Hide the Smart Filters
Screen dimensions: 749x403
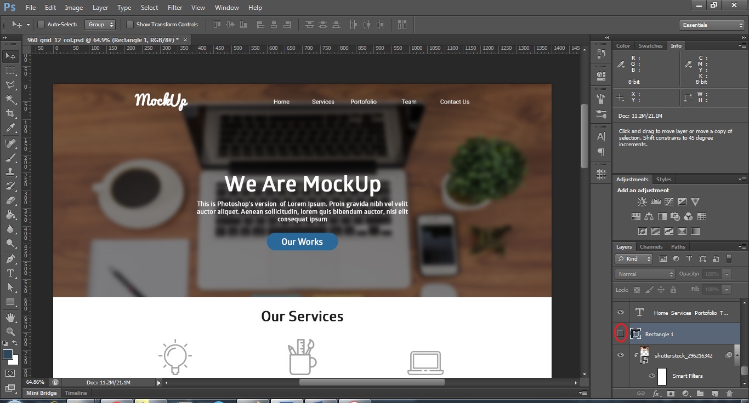tap(652, 376)
